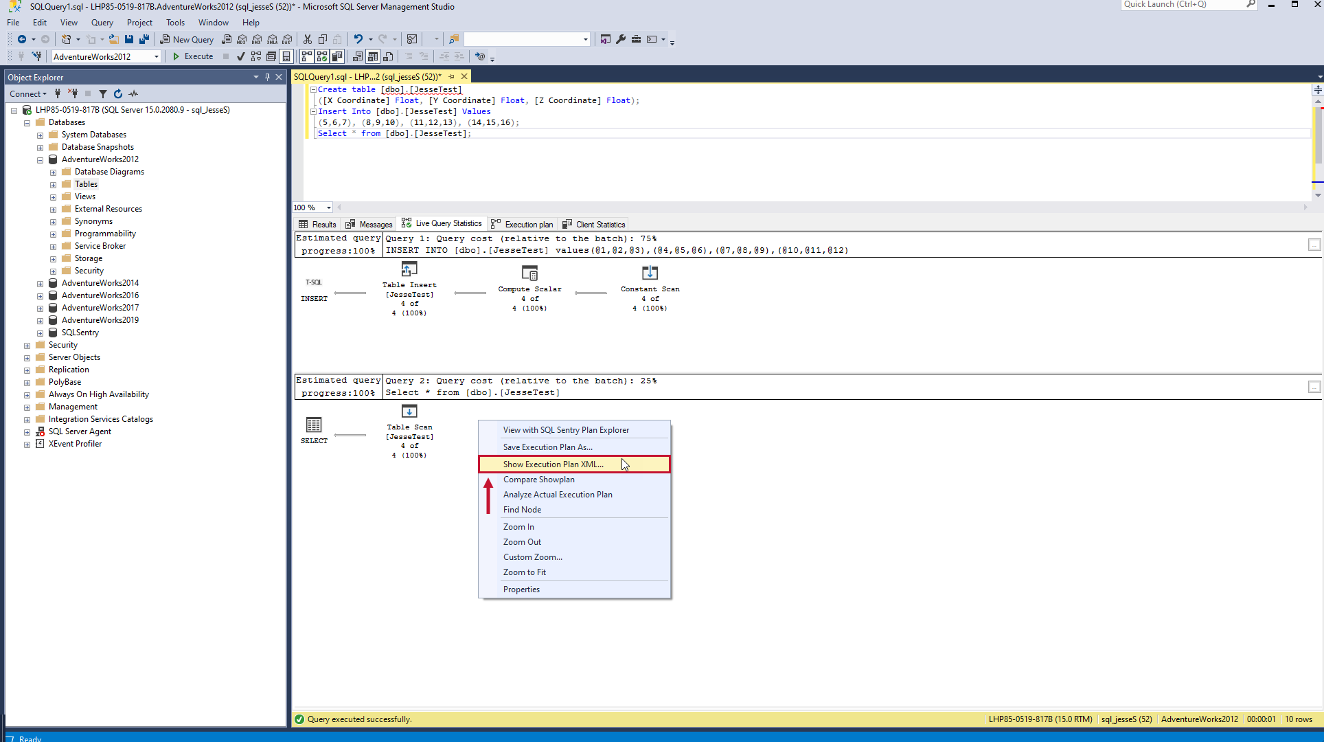Open a New Query window
Viewport: 1324px width, 742px height.
point(187,39)
